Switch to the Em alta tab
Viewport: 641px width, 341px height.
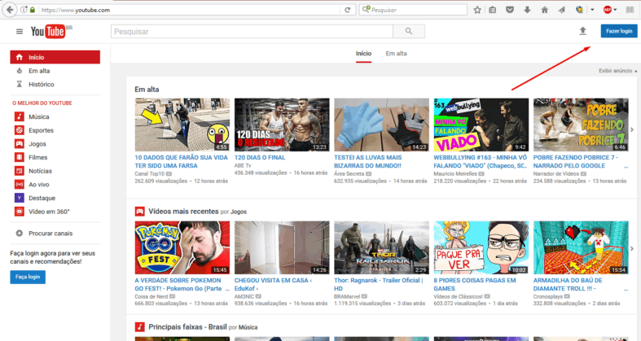pyautogui.click(x=396, y=54)
